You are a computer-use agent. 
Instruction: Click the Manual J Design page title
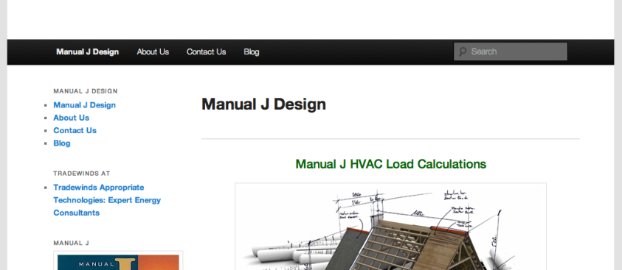point(264,104)
